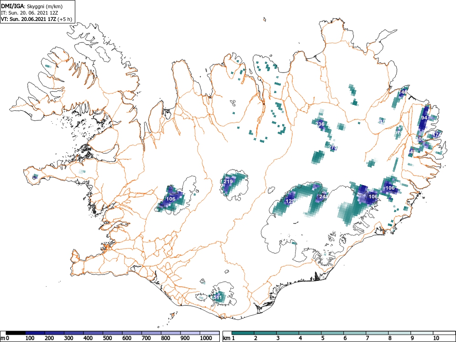Pick the legend swatch between 200 and 300
Screen dimensions: 456x342
[54, 333]
